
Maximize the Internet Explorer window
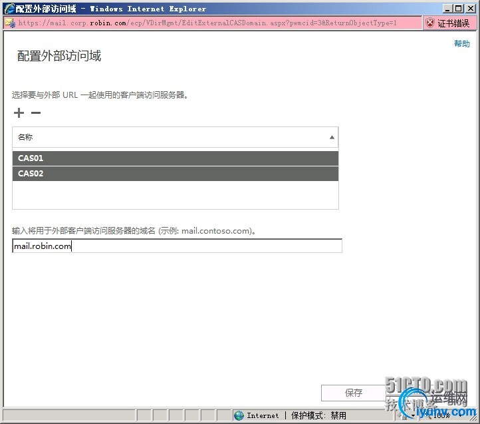(x=458, y=9)
